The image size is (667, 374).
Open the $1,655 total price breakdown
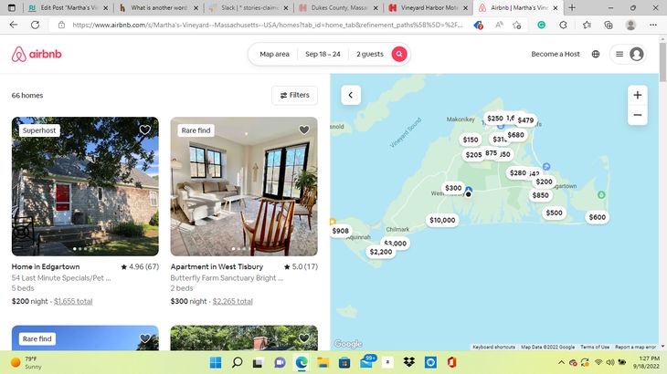73,301
